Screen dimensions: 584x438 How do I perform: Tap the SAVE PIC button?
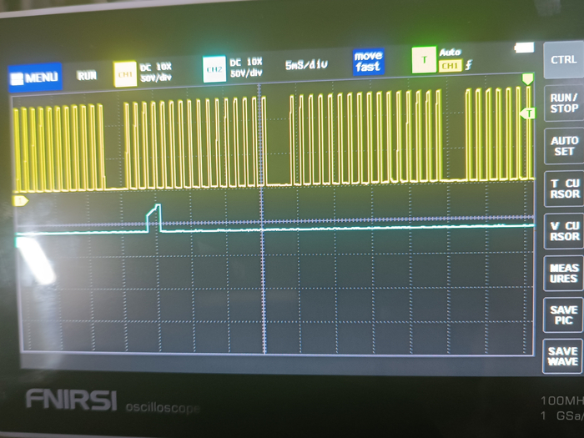pyautogui.click(x=563, y=315)
